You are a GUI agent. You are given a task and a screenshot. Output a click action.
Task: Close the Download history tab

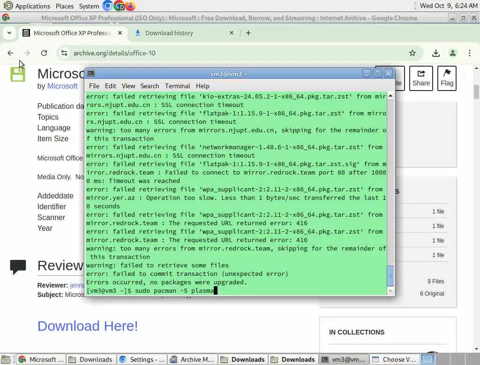[232, 33]
